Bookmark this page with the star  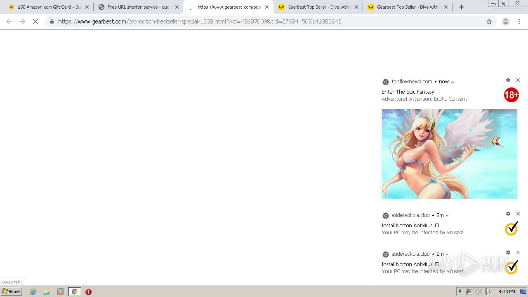pos(489,21)
